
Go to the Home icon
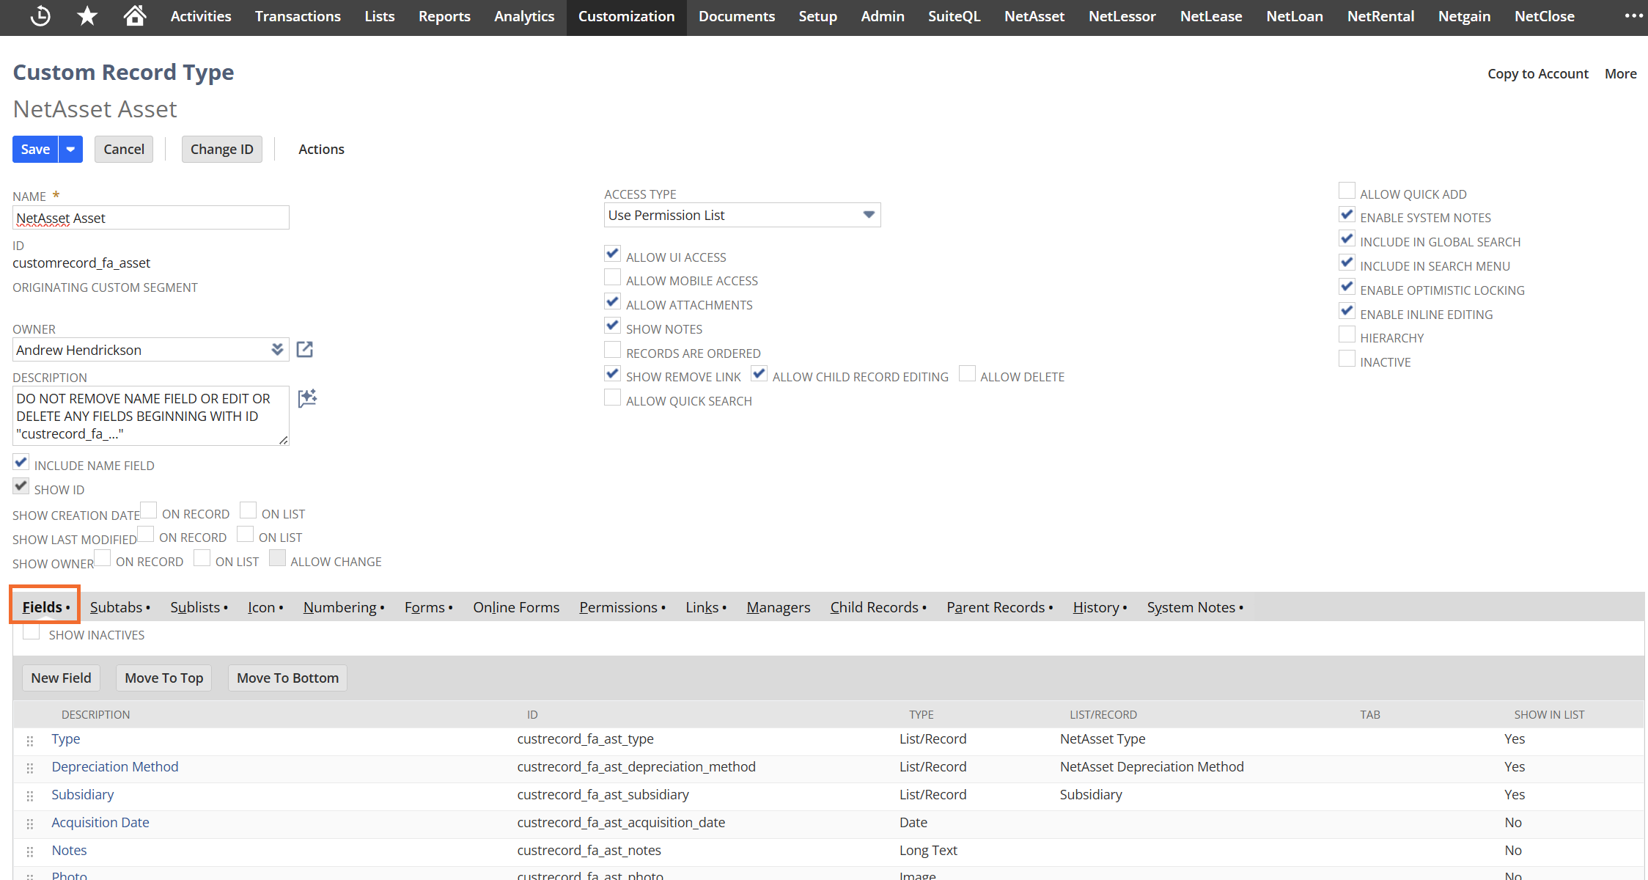click(135, 15)
